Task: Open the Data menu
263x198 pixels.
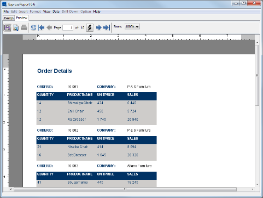Action: point(56,12)
